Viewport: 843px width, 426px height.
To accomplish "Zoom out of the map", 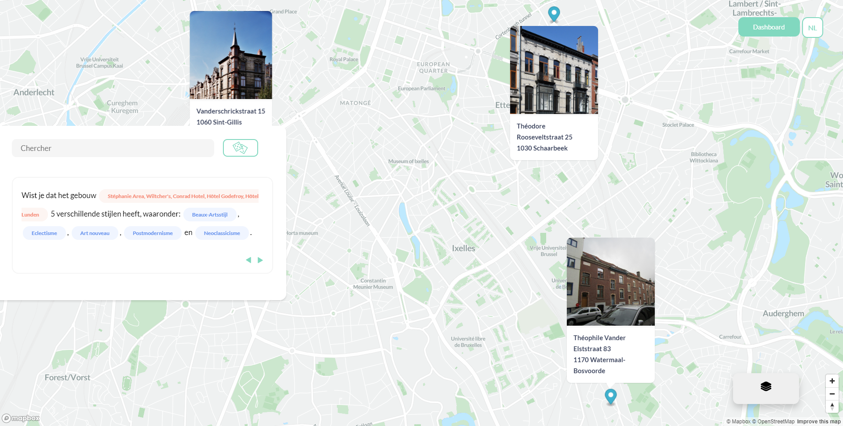I will pos(832,393).
